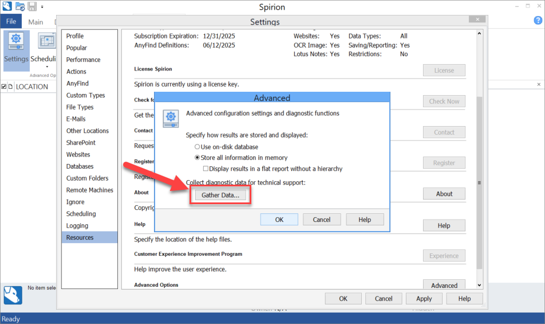Click the Check Now button
Image resolution: width=545 pixels, height=324 pixels.
click(x=444, y=102)
